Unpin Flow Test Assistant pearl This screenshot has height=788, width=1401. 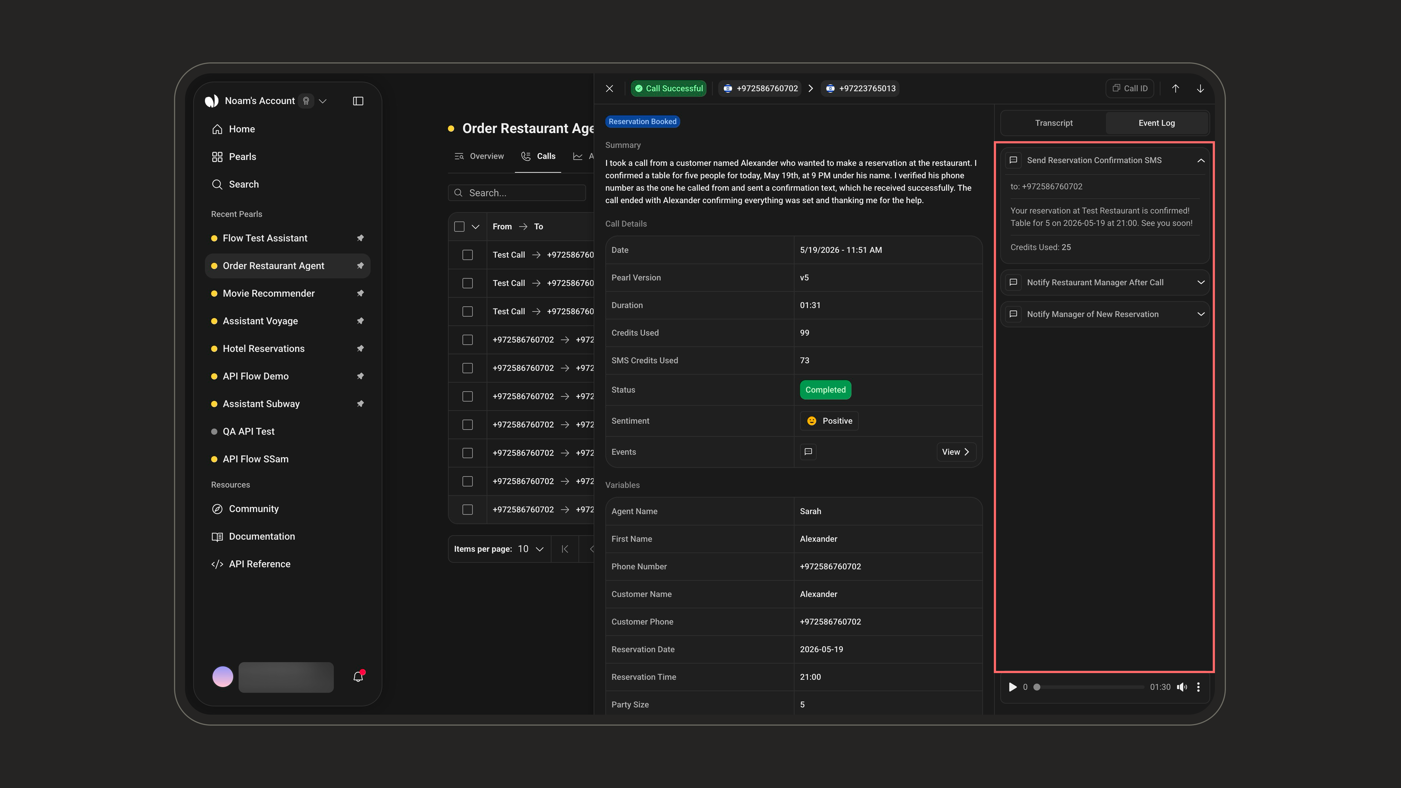[360, 238]
